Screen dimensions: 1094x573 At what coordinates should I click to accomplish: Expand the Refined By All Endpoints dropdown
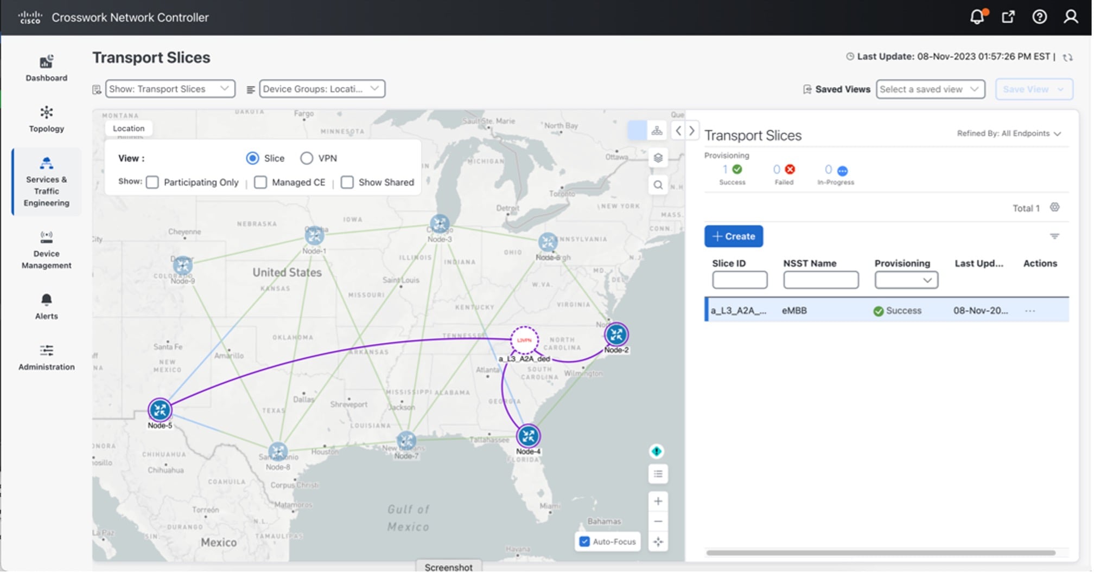[x=1057, y=133]
